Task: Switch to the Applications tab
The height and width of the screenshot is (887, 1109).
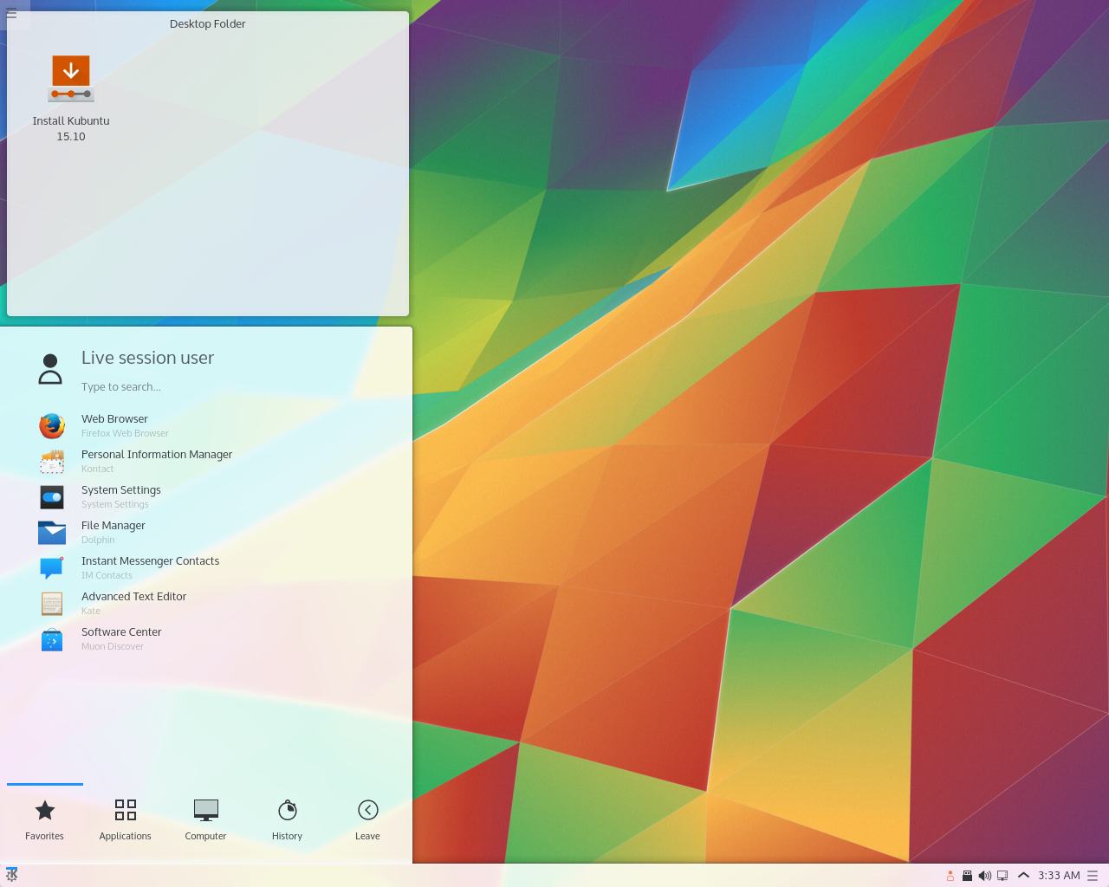Action: point(125,820)
